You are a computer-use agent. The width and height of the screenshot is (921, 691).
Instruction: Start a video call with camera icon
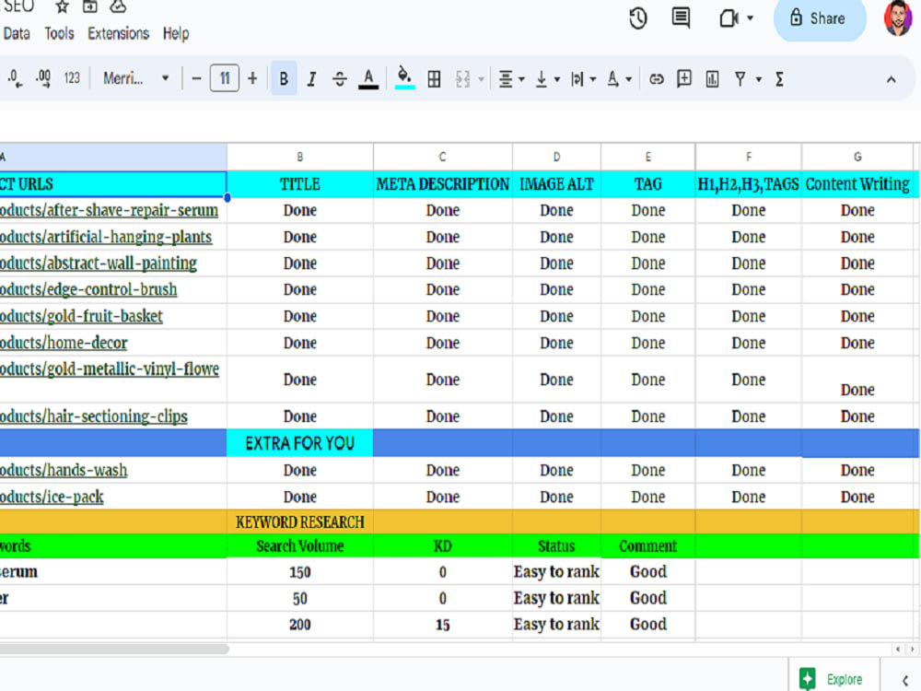(x=729, y=18)
